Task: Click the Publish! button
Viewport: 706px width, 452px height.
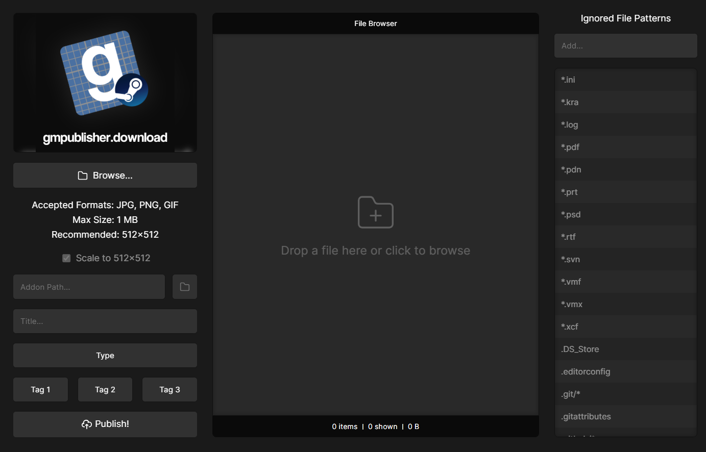Action: pos(105,424)
